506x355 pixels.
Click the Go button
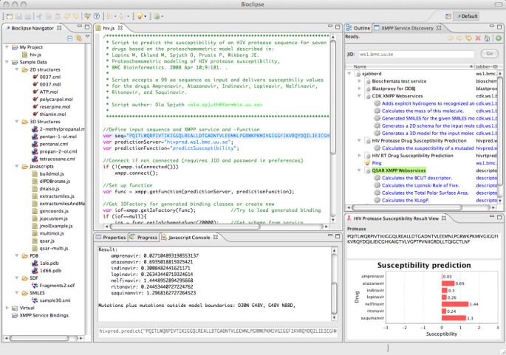point(489,54)
